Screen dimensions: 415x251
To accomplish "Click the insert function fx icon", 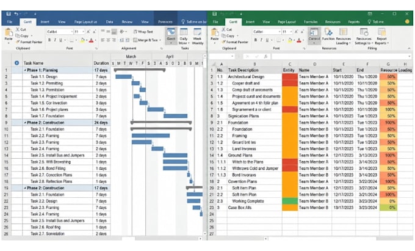I will (x=265, y=56).
